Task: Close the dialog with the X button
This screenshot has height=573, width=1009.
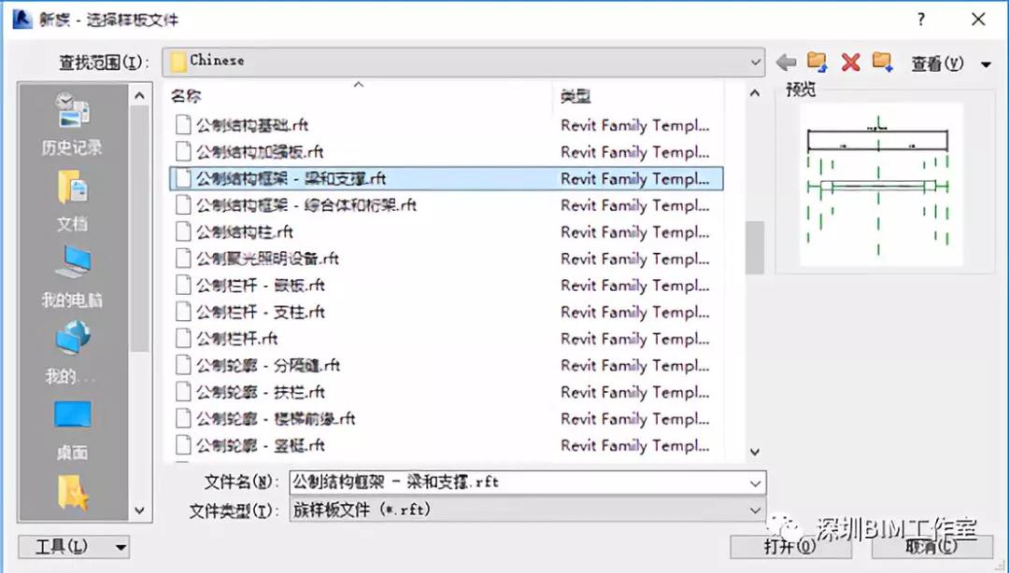Action: click(978, 20)
